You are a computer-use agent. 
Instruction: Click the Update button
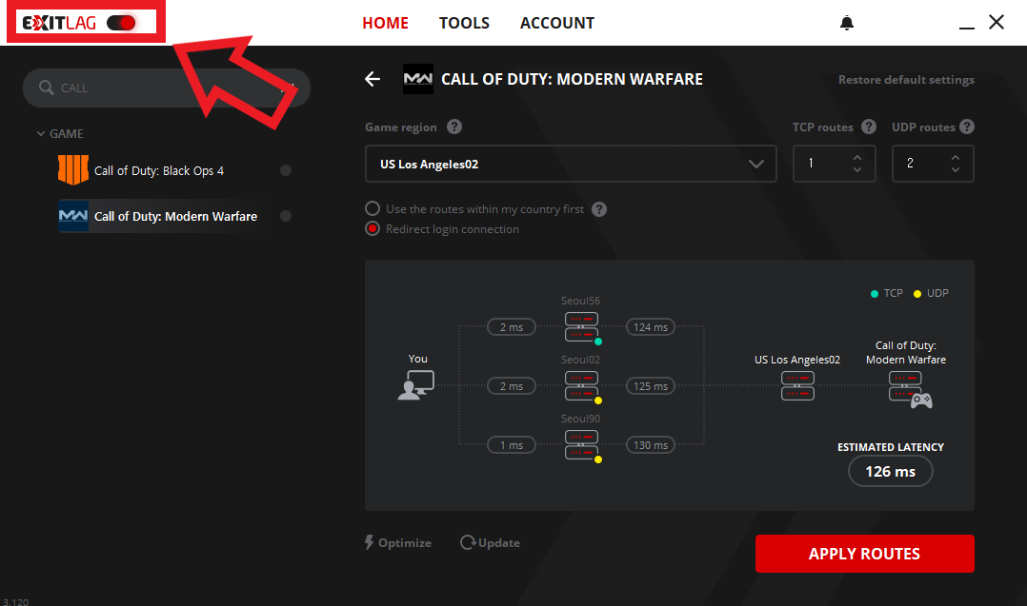490,542
